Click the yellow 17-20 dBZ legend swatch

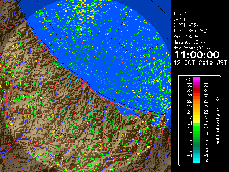(x=197, y=118)
